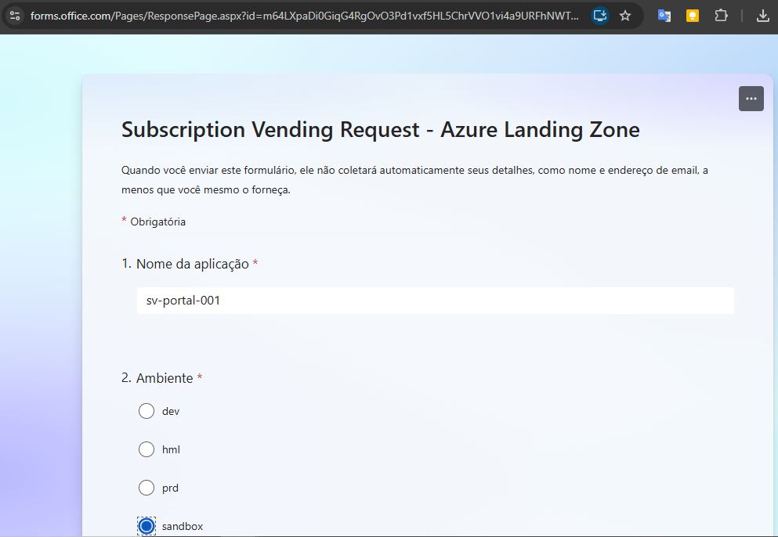Screen dimensions: 778x537
Task: Open the yellow Keep notes extension icon
Action: pyautogui.click(x=692, y=16)
